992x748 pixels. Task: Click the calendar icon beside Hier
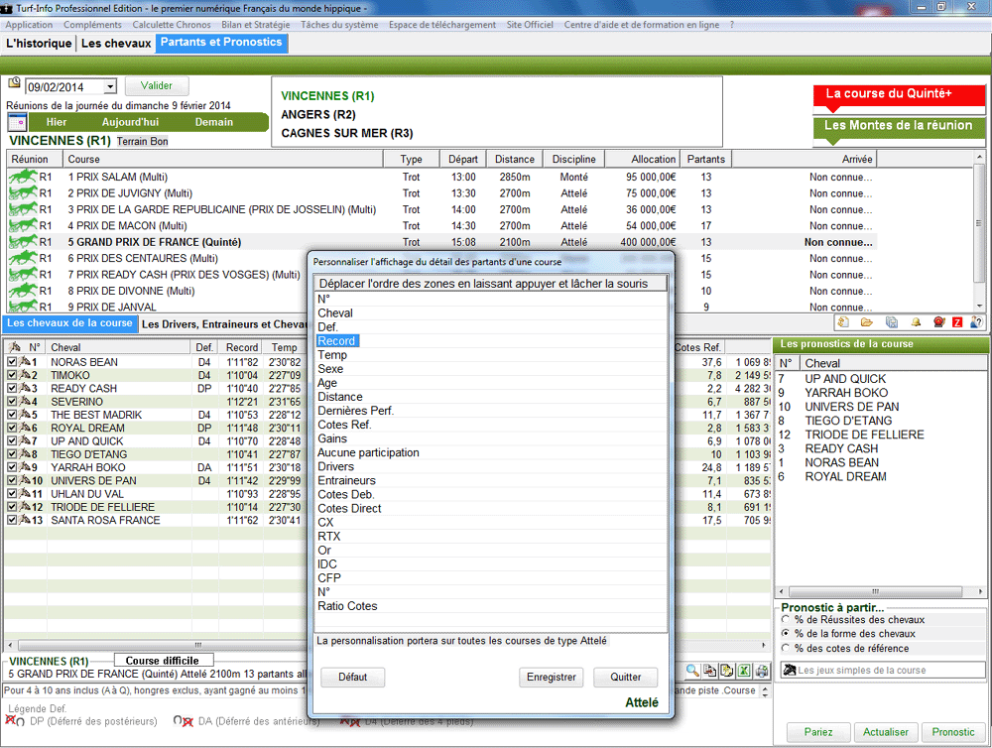tap(17, 122)
